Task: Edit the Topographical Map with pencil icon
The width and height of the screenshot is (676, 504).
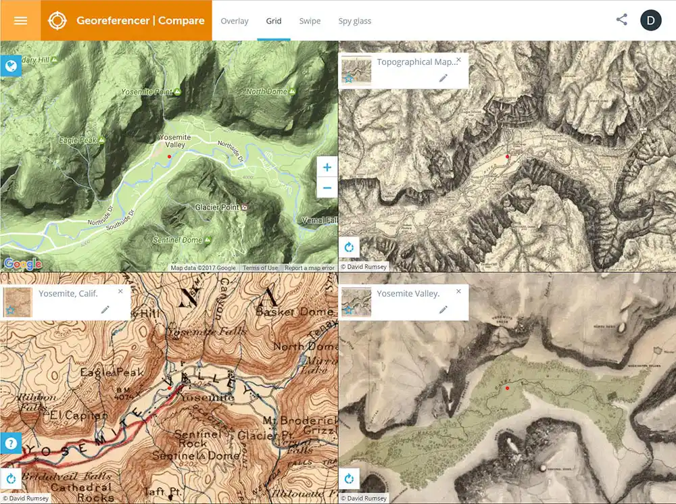Action: pos(443,78)
